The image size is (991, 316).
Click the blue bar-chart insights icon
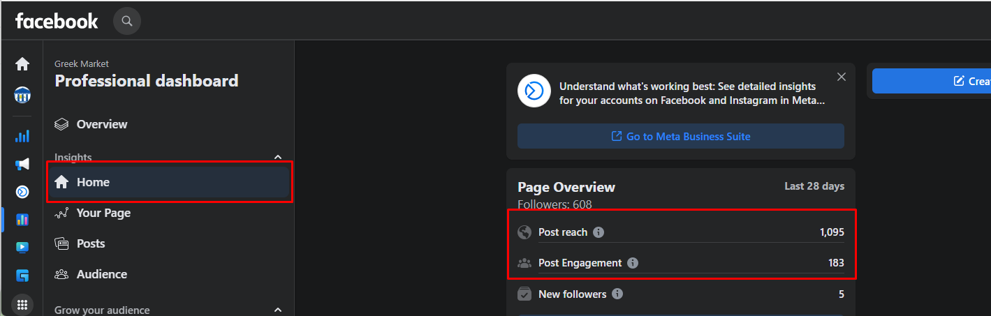22,136
